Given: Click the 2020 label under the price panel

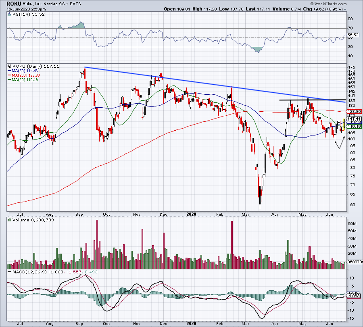Looking at the screenshot, I should tap(192, 214).
